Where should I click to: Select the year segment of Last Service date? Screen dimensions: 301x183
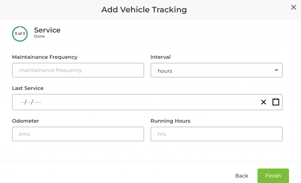pyautogui.click(x=37, y=102)
